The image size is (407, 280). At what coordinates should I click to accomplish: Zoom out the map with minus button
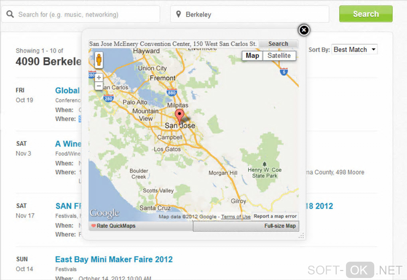99,86
